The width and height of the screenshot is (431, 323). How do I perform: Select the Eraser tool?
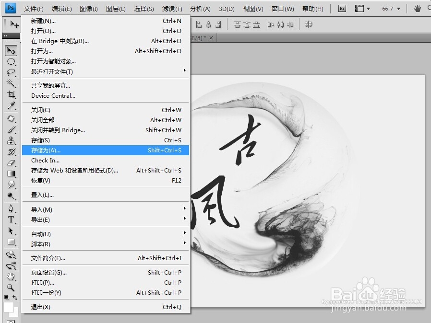coord(12,161)
